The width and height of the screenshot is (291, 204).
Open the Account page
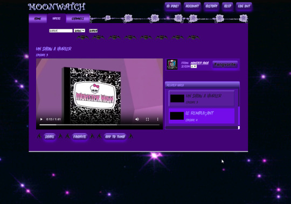click(x=192, y=6)
